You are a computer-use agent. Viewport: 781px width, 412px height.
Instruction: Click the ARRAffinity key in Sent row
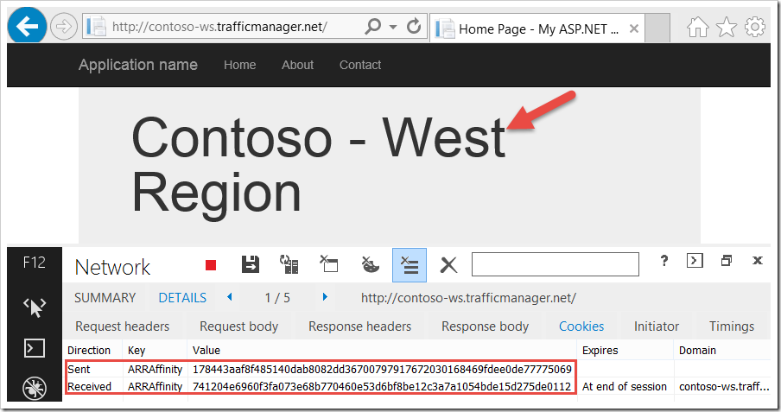coord(155,369)
